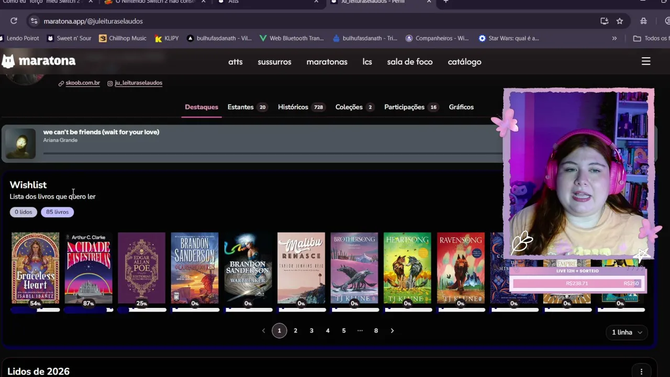Screen dimensions: 670x377
Task: Go to next Wishlist page arrow
Action: tap(392, 331)
